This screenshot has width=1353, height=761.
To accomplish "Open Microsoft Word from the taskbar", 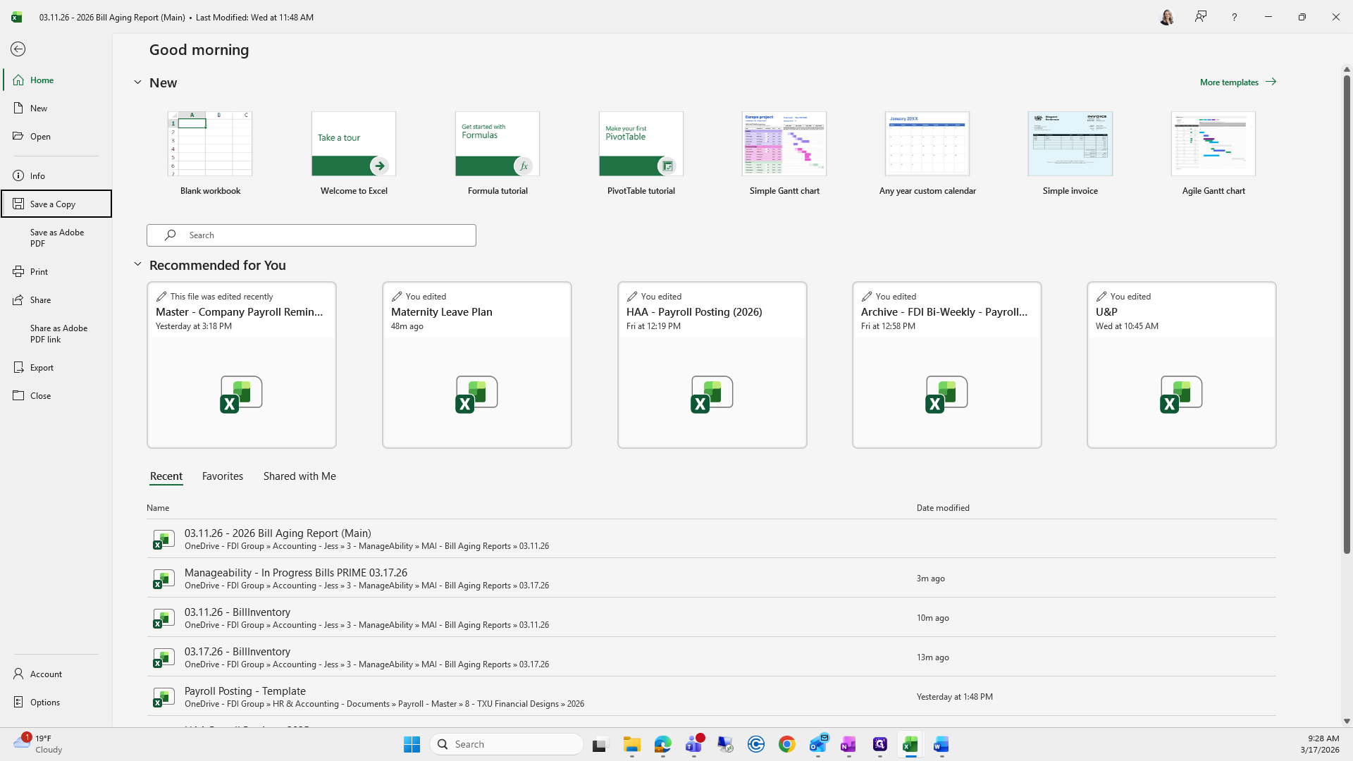I will click(941, 744).
